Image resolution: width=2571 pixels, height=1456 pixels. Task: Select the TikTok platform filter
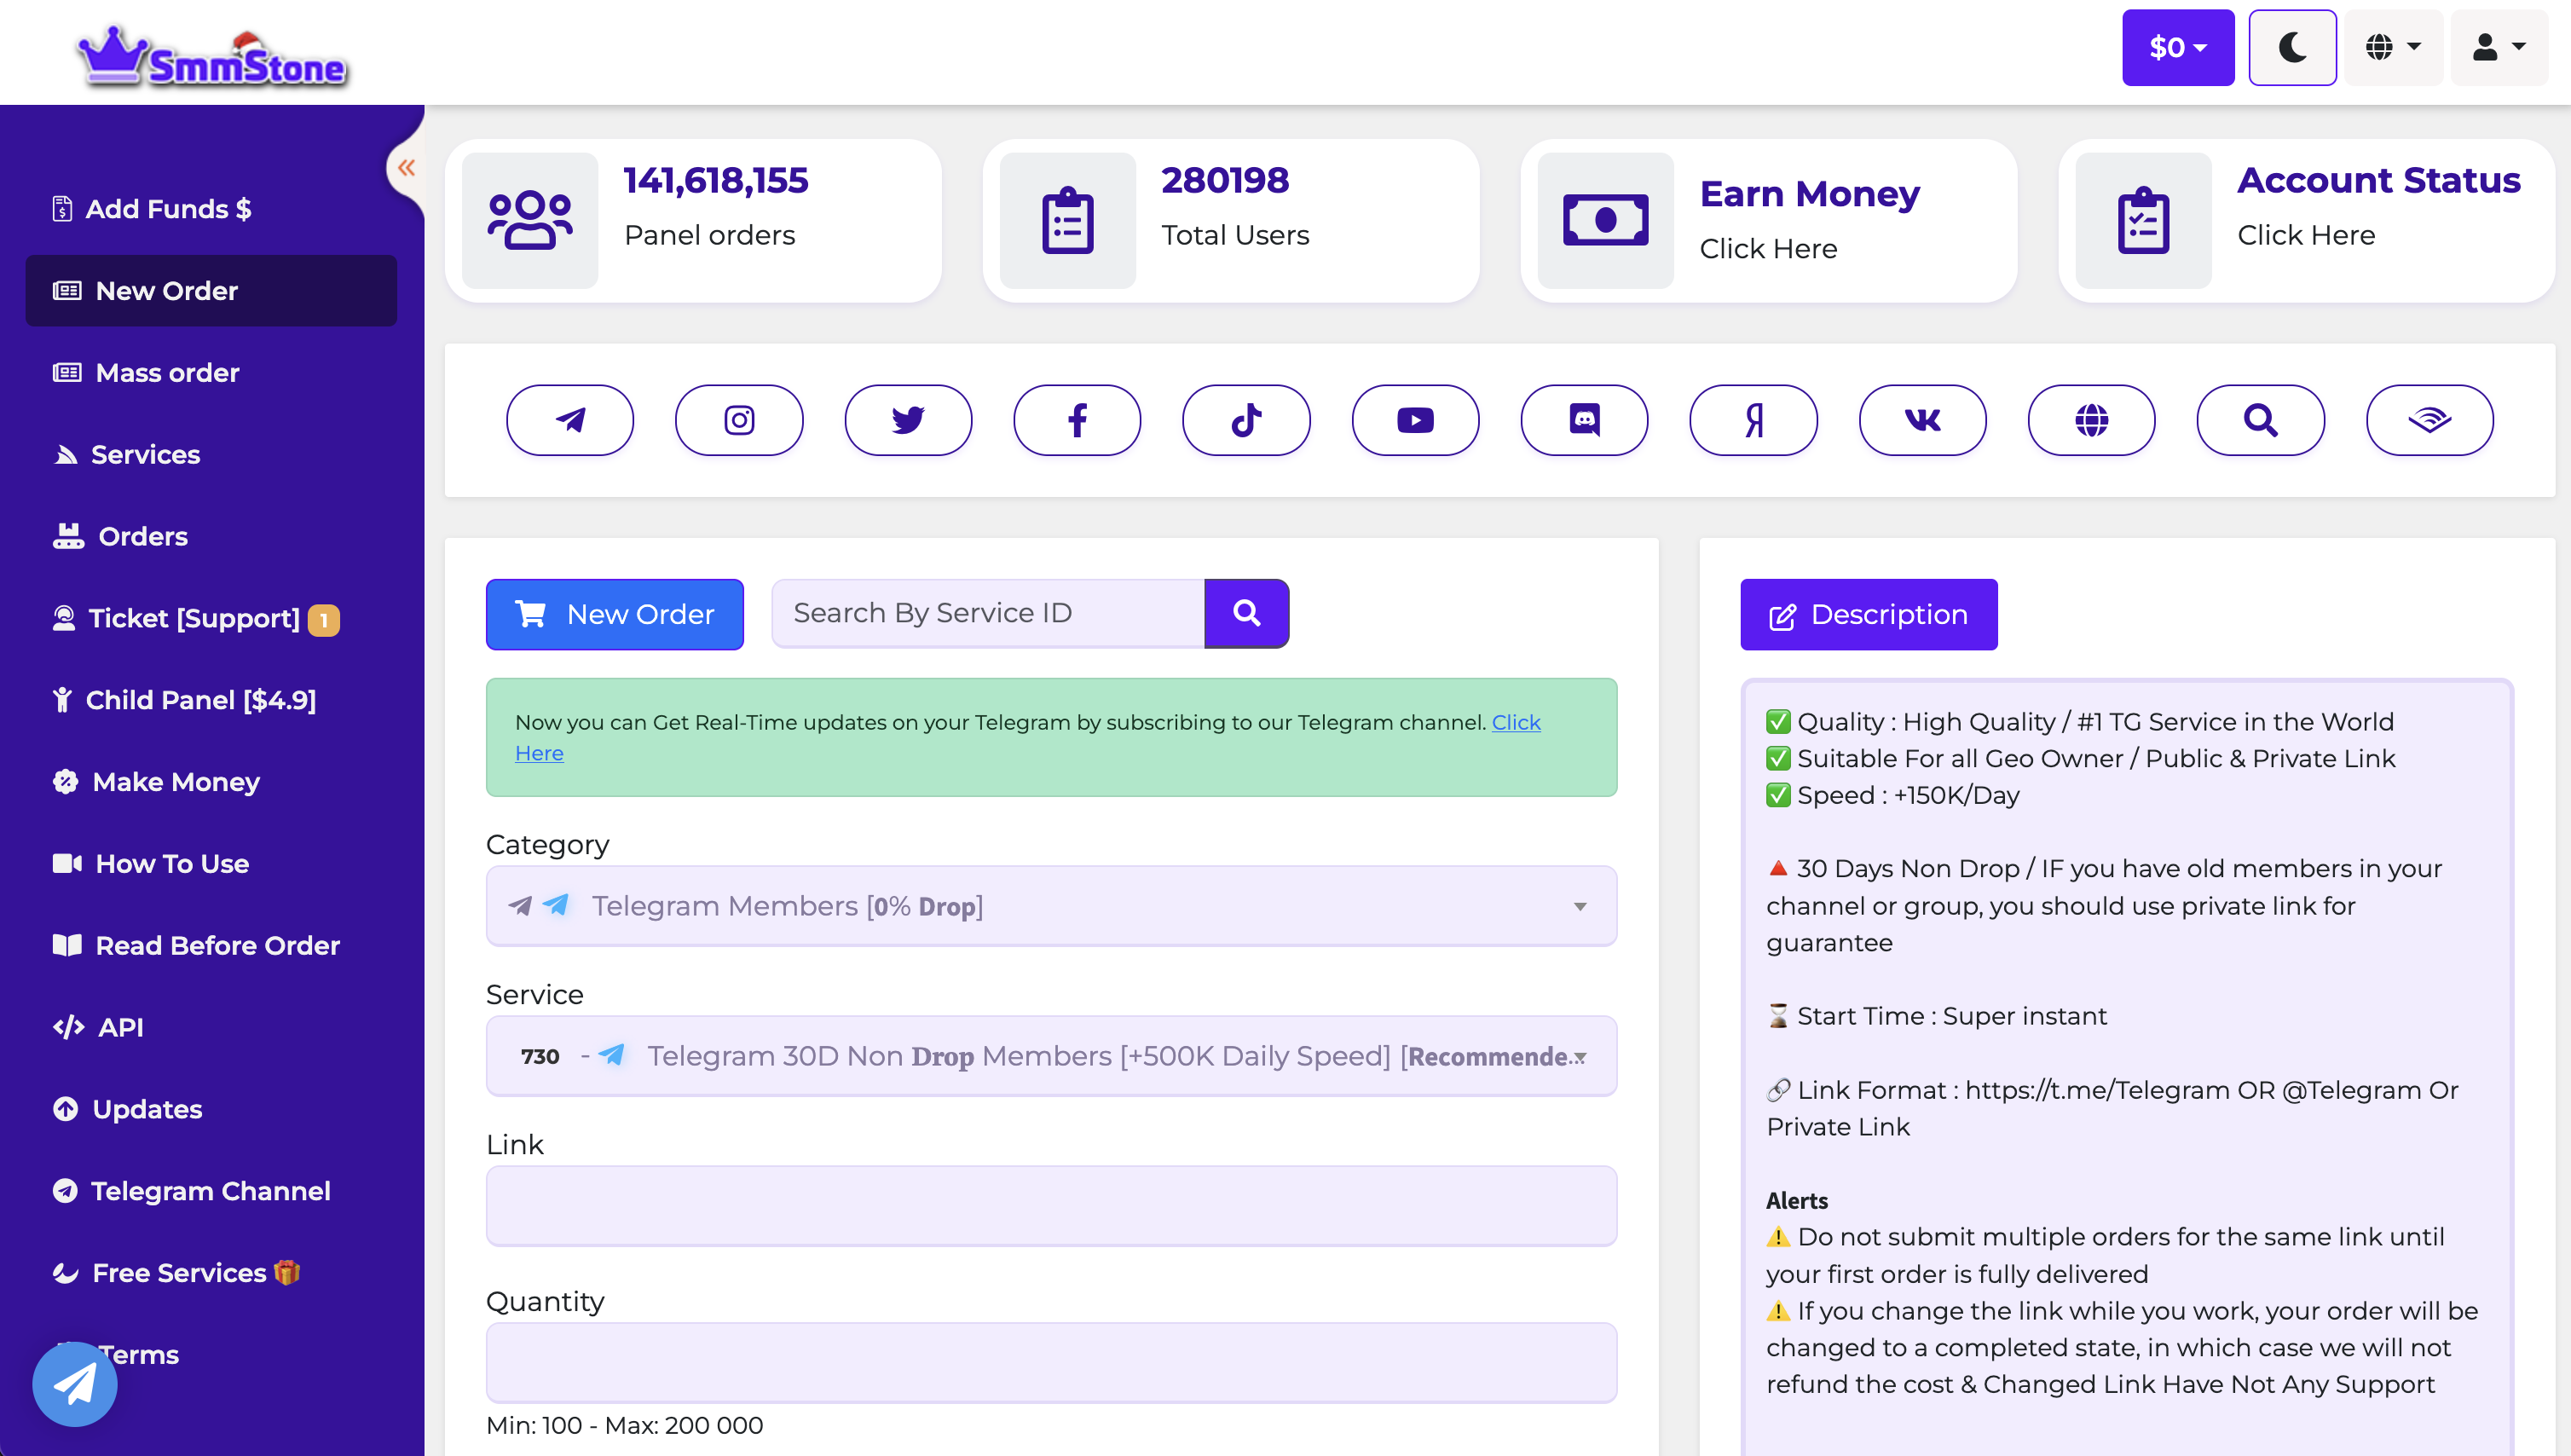(x=1246, y=420)
